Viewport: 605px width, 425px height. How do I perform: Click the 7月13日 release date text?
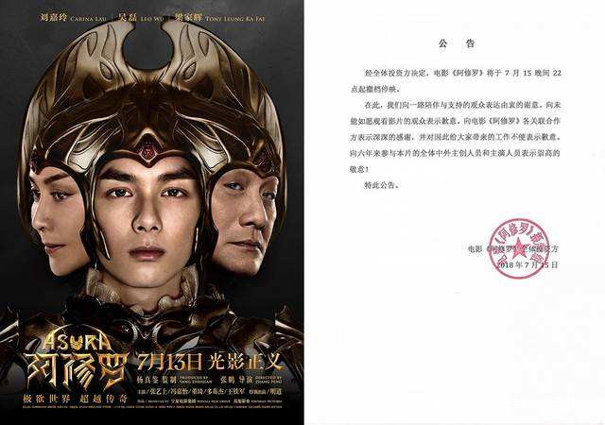click(x=170, y=362)
